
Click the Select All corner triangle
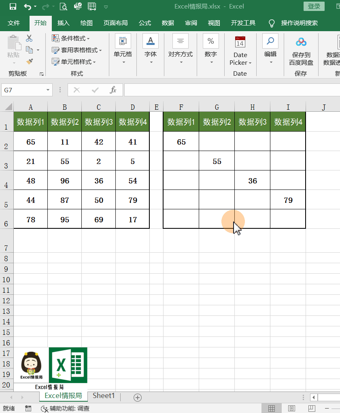[8, 106]
